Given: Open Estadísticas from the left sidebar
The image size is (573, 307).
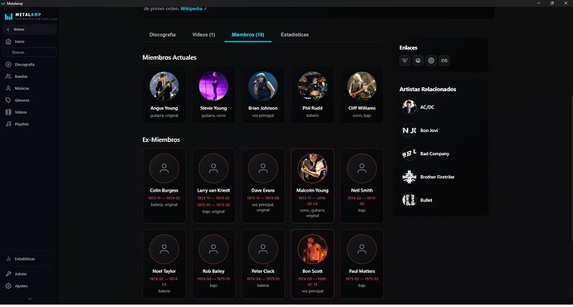Looking at the screenshot, I should [x=29, y=259].
